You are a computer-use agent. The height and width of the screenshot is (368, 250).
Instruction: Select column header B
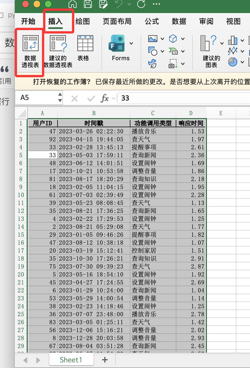(94, 113)
